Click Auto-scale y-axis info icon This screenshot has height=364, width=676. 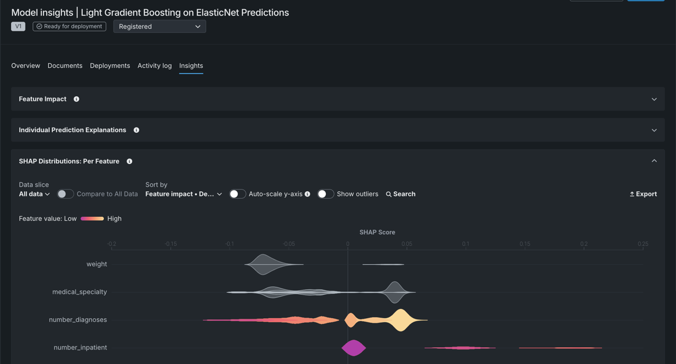tap(307, 194)
